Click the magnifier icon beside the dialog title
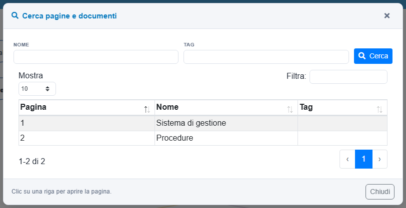This screenshot has width=406, height=208. pos(15,16)
